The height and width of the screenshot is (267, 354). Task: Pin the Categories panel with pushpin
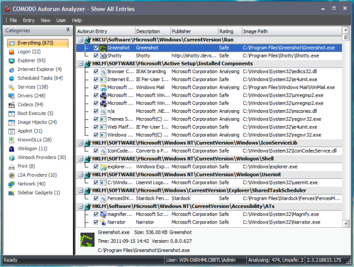coord(68,30)
